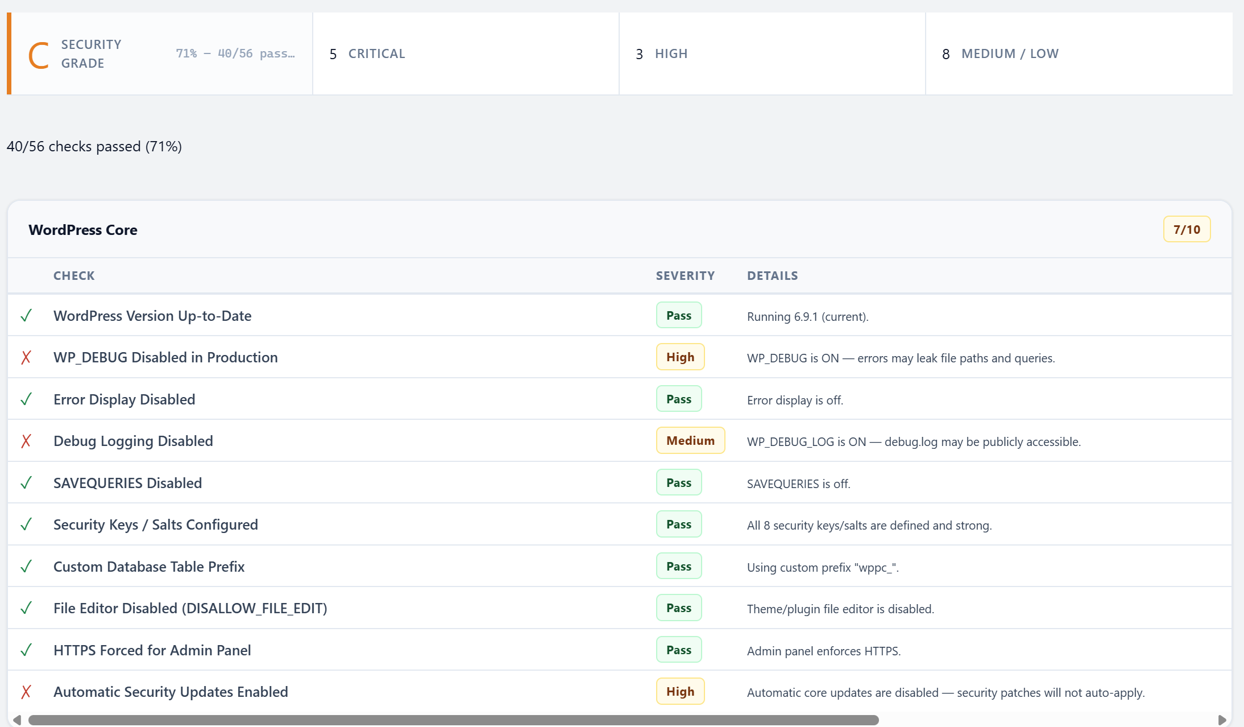Click the checkmark beside HTTPS Forced for Admin Panel
Screen dimensions: 1244x727
(26, 650)
